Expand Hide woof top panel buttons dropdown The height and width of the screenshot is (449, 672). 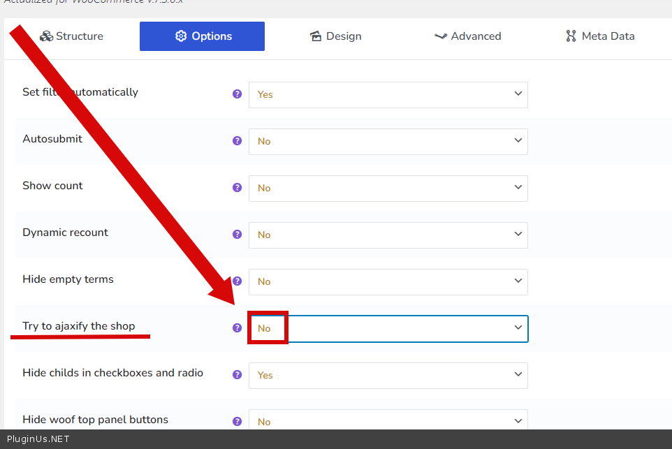coord(388,421)
